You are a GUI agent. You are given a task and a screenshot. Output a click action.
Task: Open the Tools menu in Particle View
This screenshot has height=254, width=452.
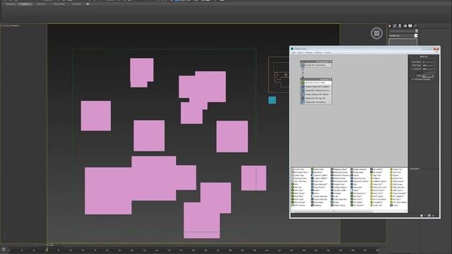pyautogui.click(x=327, y=52)
